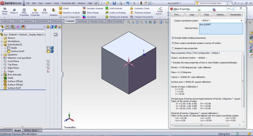Open the Insert menu
Screen dimensions: 253x136
[x=48, y=3]
